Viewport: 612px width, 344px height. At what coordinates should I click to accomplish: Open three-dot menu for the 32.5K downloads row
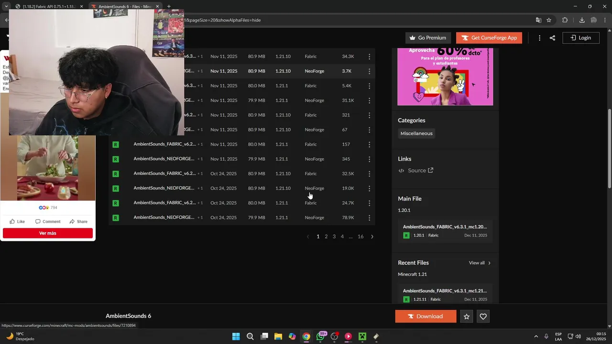[369, 173]
